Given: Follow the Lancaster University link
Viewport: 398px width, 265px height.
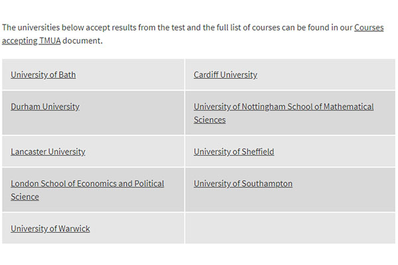Looking at the screenshot, I should (x=48, y=152).
